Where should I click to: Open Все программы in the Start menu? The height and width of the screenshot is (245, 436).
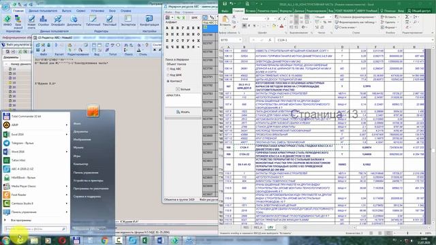(21, 220)
